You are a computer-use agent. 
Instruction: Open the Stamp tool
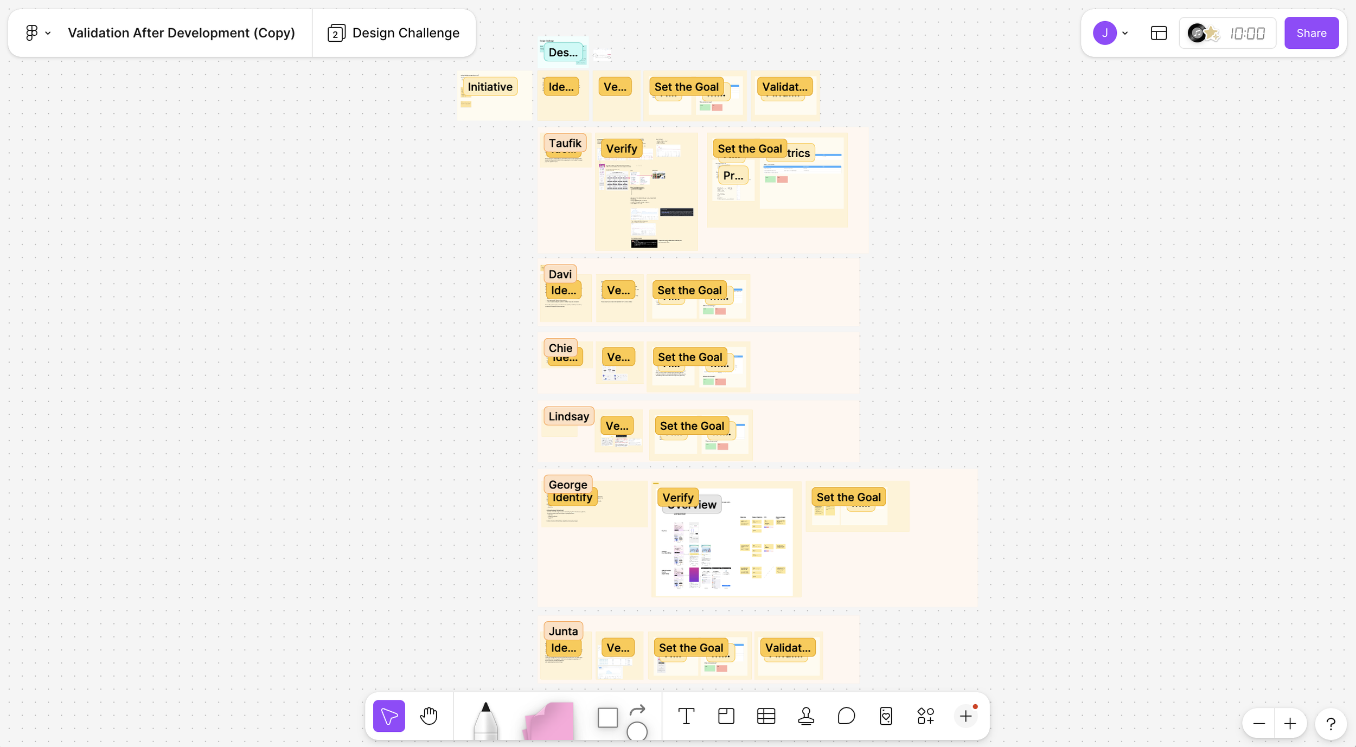[806, 716]
